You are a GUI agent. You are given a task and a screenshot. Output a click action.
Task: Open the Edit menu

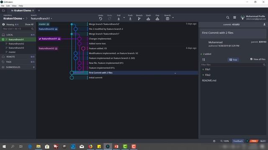[x=8, y=6]
